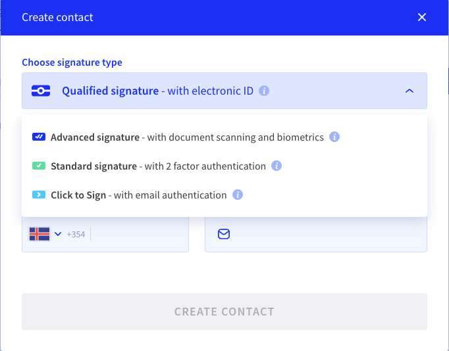
Task: Click the green Standard signature icon
Action: point(38,166)
